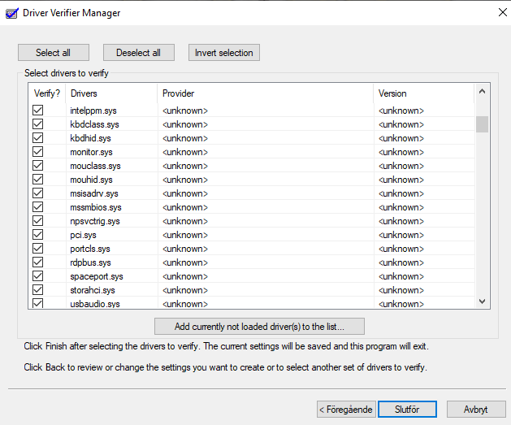This screenshot has height=425, width=511.
Task: Select the intelppm.sys driver name
Action: 93,111
